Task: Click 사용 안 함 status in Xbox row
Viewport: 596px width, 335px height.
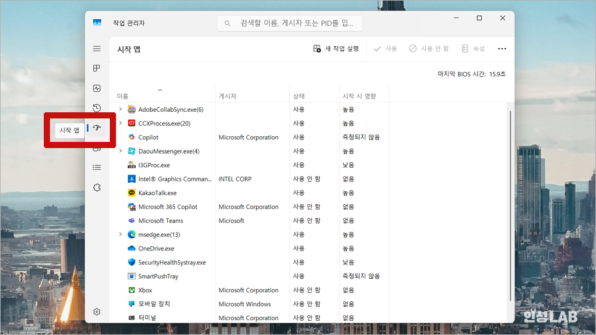Action: [307, 290]
